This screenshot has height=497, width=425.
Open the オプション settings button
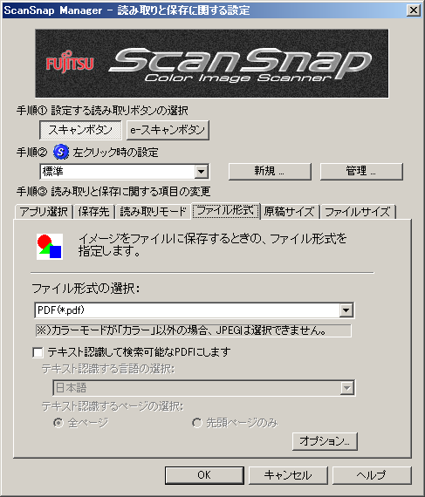click(325, 441)
